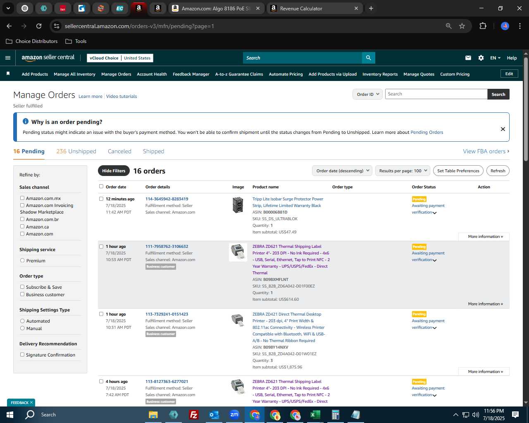Switch to the Canceled tab
Viewport: 529px width, 423px height.
click(x=119, y=151)
